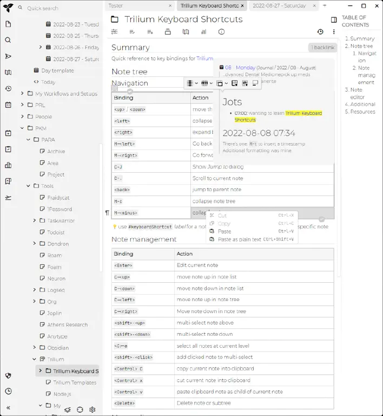Choose Cut from the context menu
Viewport: 383px width, 416px height.
[252, 216]
